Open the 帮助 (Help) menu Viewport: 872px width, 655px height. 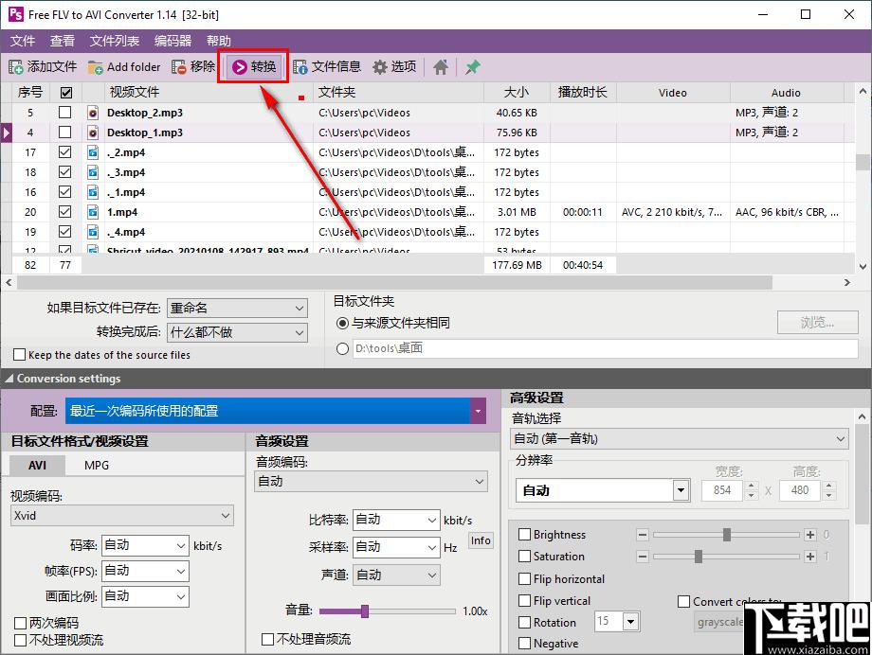point(219,41)
